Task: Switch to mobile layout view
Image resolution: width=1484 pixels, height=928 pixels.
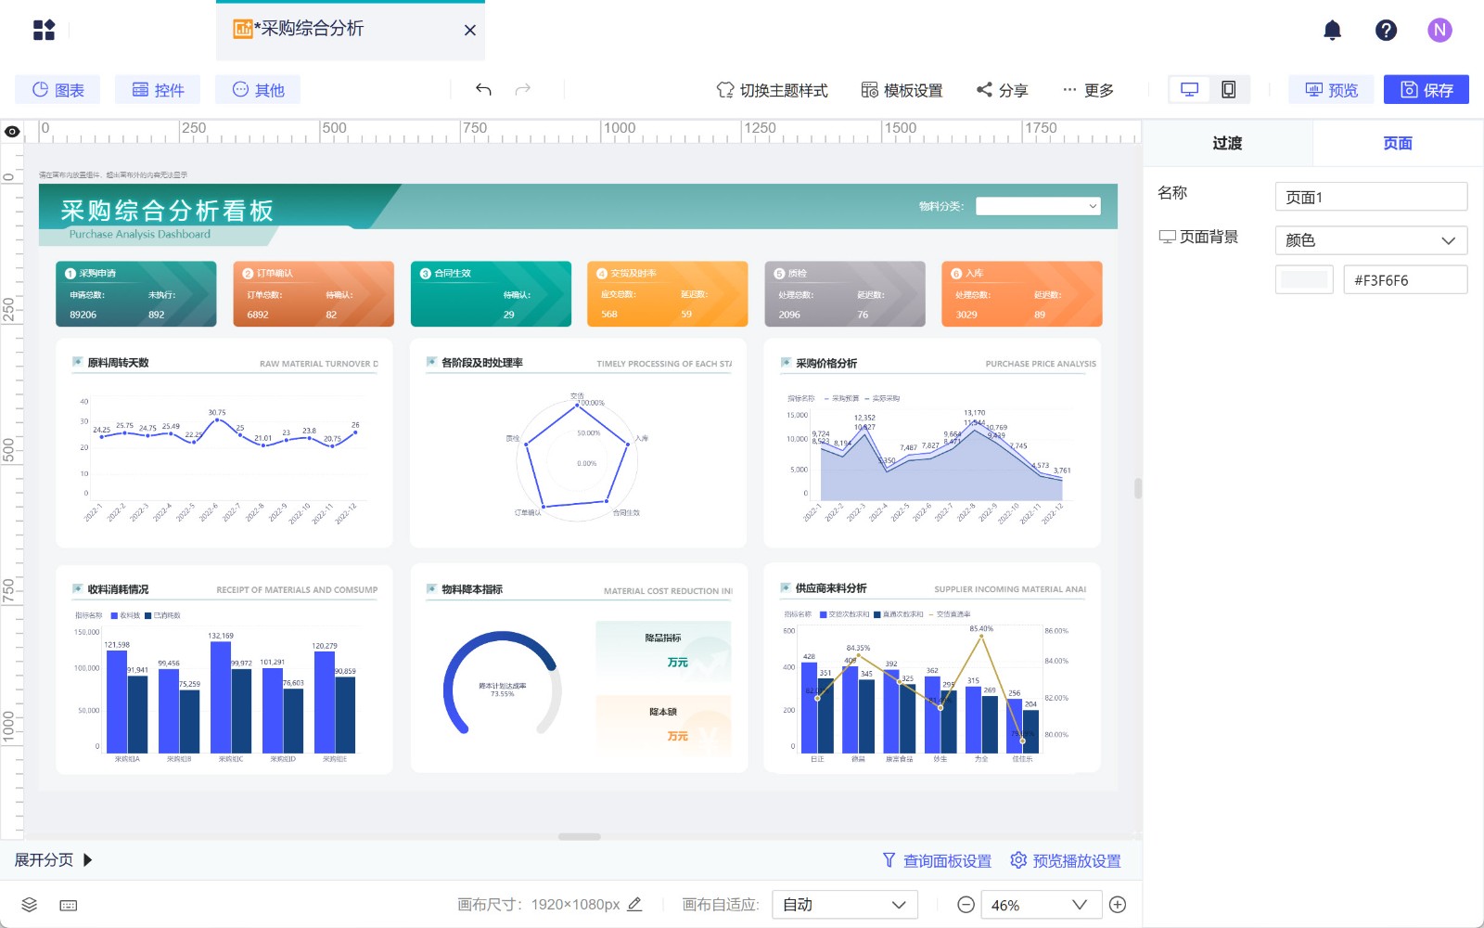Action: click(x=1229, y=89)
